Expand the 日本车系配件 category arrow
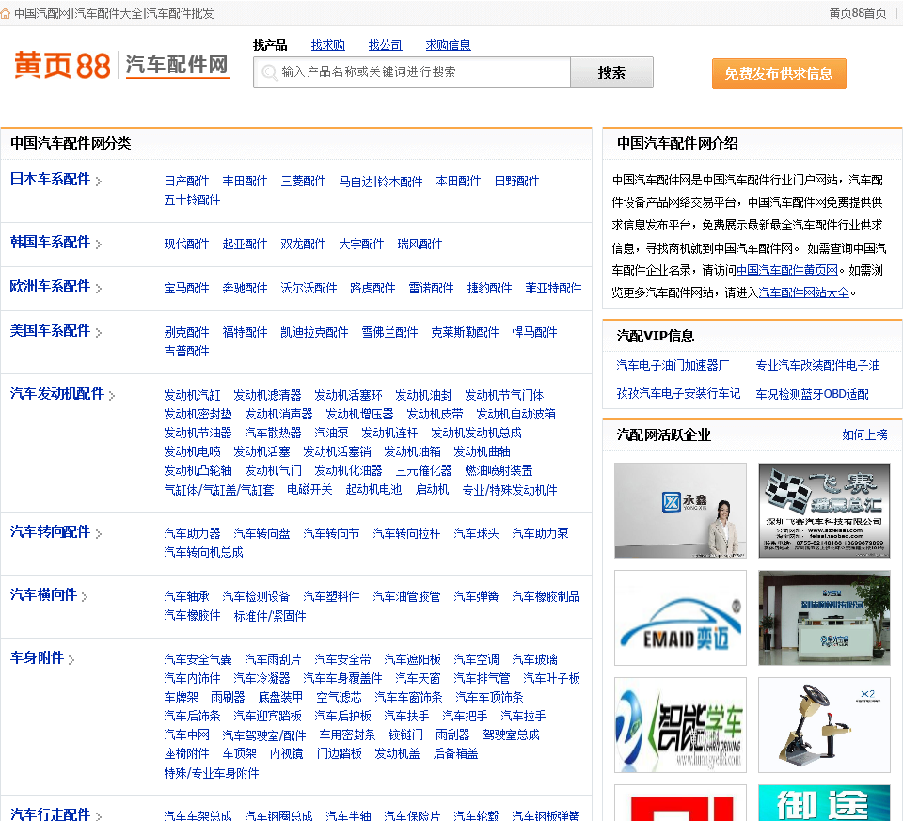Image resolution: width=903 pixels, height=821 pixels. [x=99, y=182]
